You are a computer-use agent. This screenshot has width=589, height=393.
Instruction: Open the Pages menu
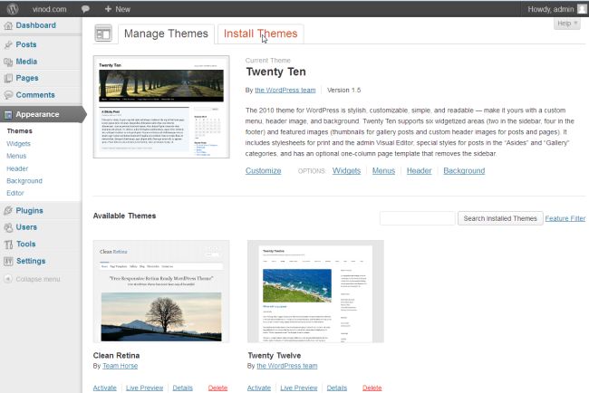pos(27,78)
